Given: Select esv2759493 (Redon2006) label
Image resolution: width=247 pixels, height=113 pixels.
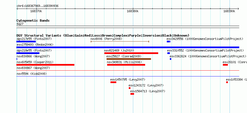Looking at the screenshot, I should (x=35, y=45).
